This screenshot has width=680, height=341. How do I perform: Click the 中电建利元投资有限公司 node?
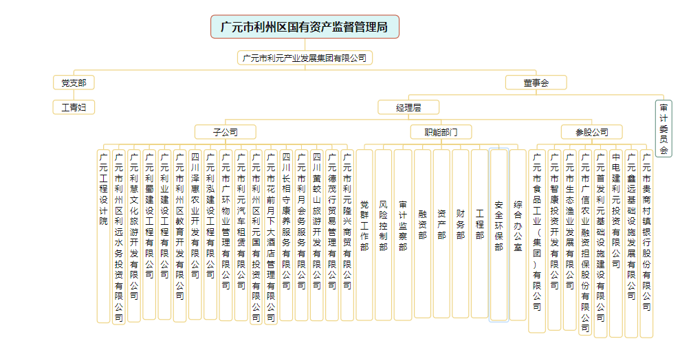coord(616,234)
